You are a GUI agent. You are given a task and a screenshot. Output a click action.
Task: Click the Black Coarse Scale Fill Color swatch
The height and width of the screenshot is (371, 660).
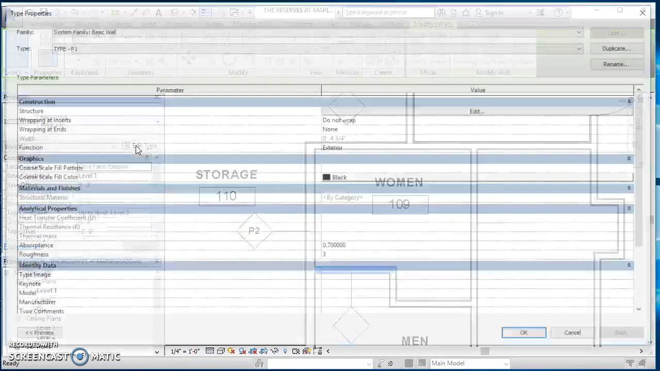[x=326, y=177]
